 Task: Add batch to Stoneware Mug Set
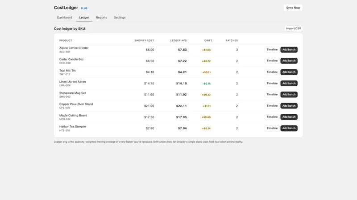(x=289, y=95)
